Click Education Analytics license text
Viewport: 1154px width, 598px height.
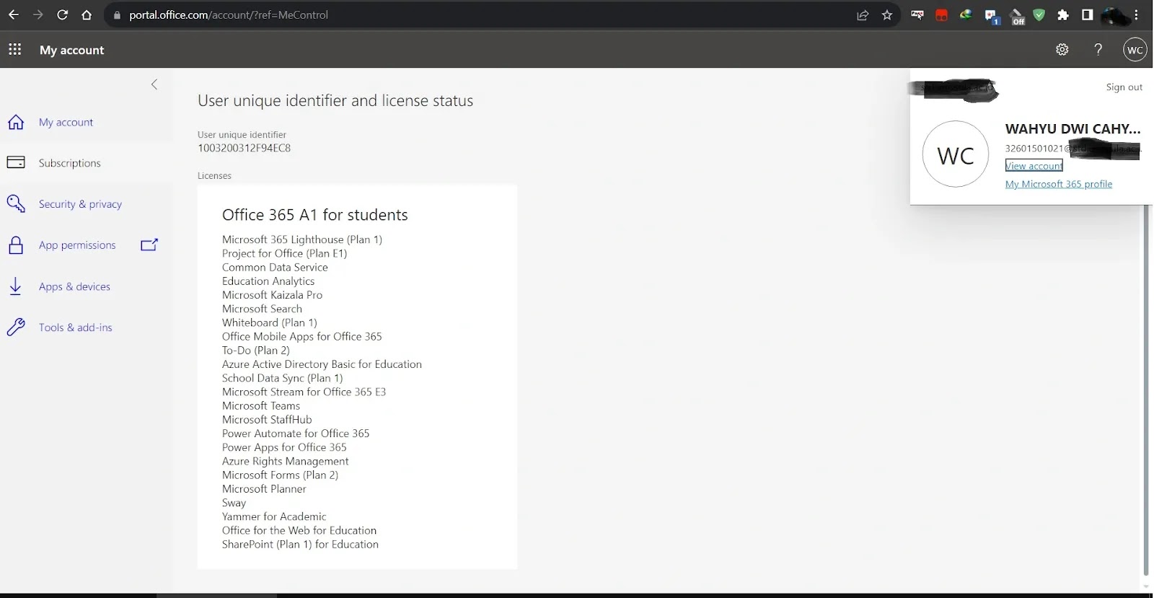coord(268,281)
